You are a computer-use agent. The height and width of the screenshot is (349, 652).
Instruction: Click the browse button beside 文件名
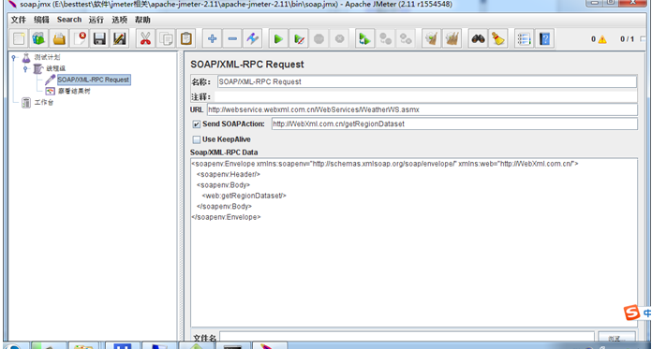tap(616, 338)
